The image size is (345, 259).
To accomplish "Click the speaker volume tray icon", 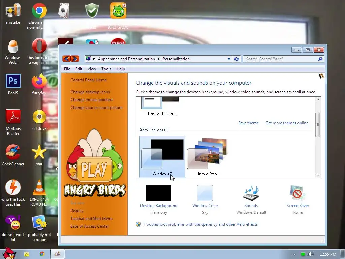I will 311,254.
